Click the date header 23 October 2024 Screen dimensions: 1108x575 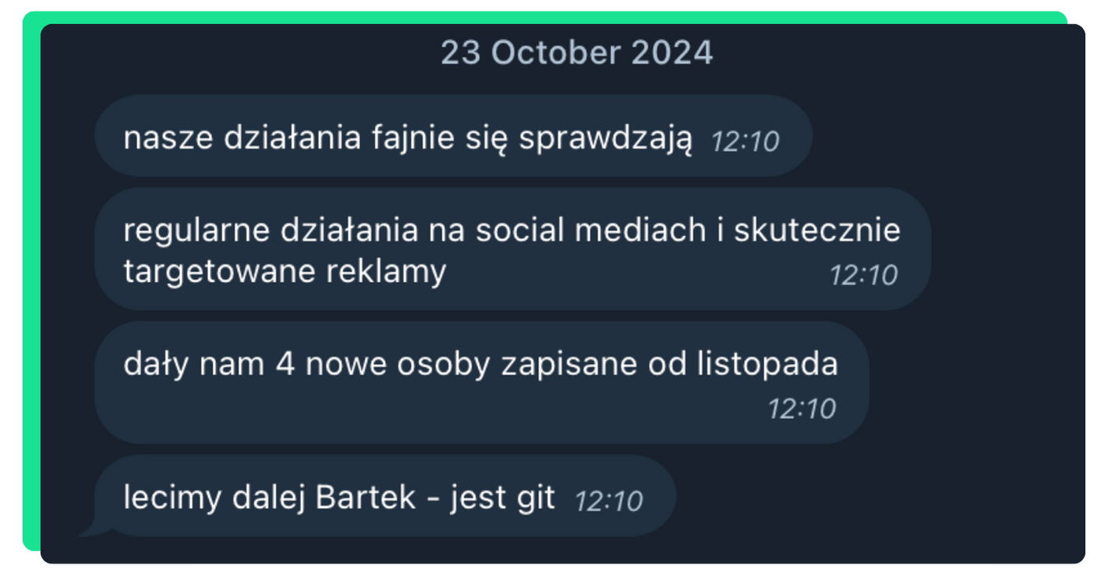coord(576,53)
